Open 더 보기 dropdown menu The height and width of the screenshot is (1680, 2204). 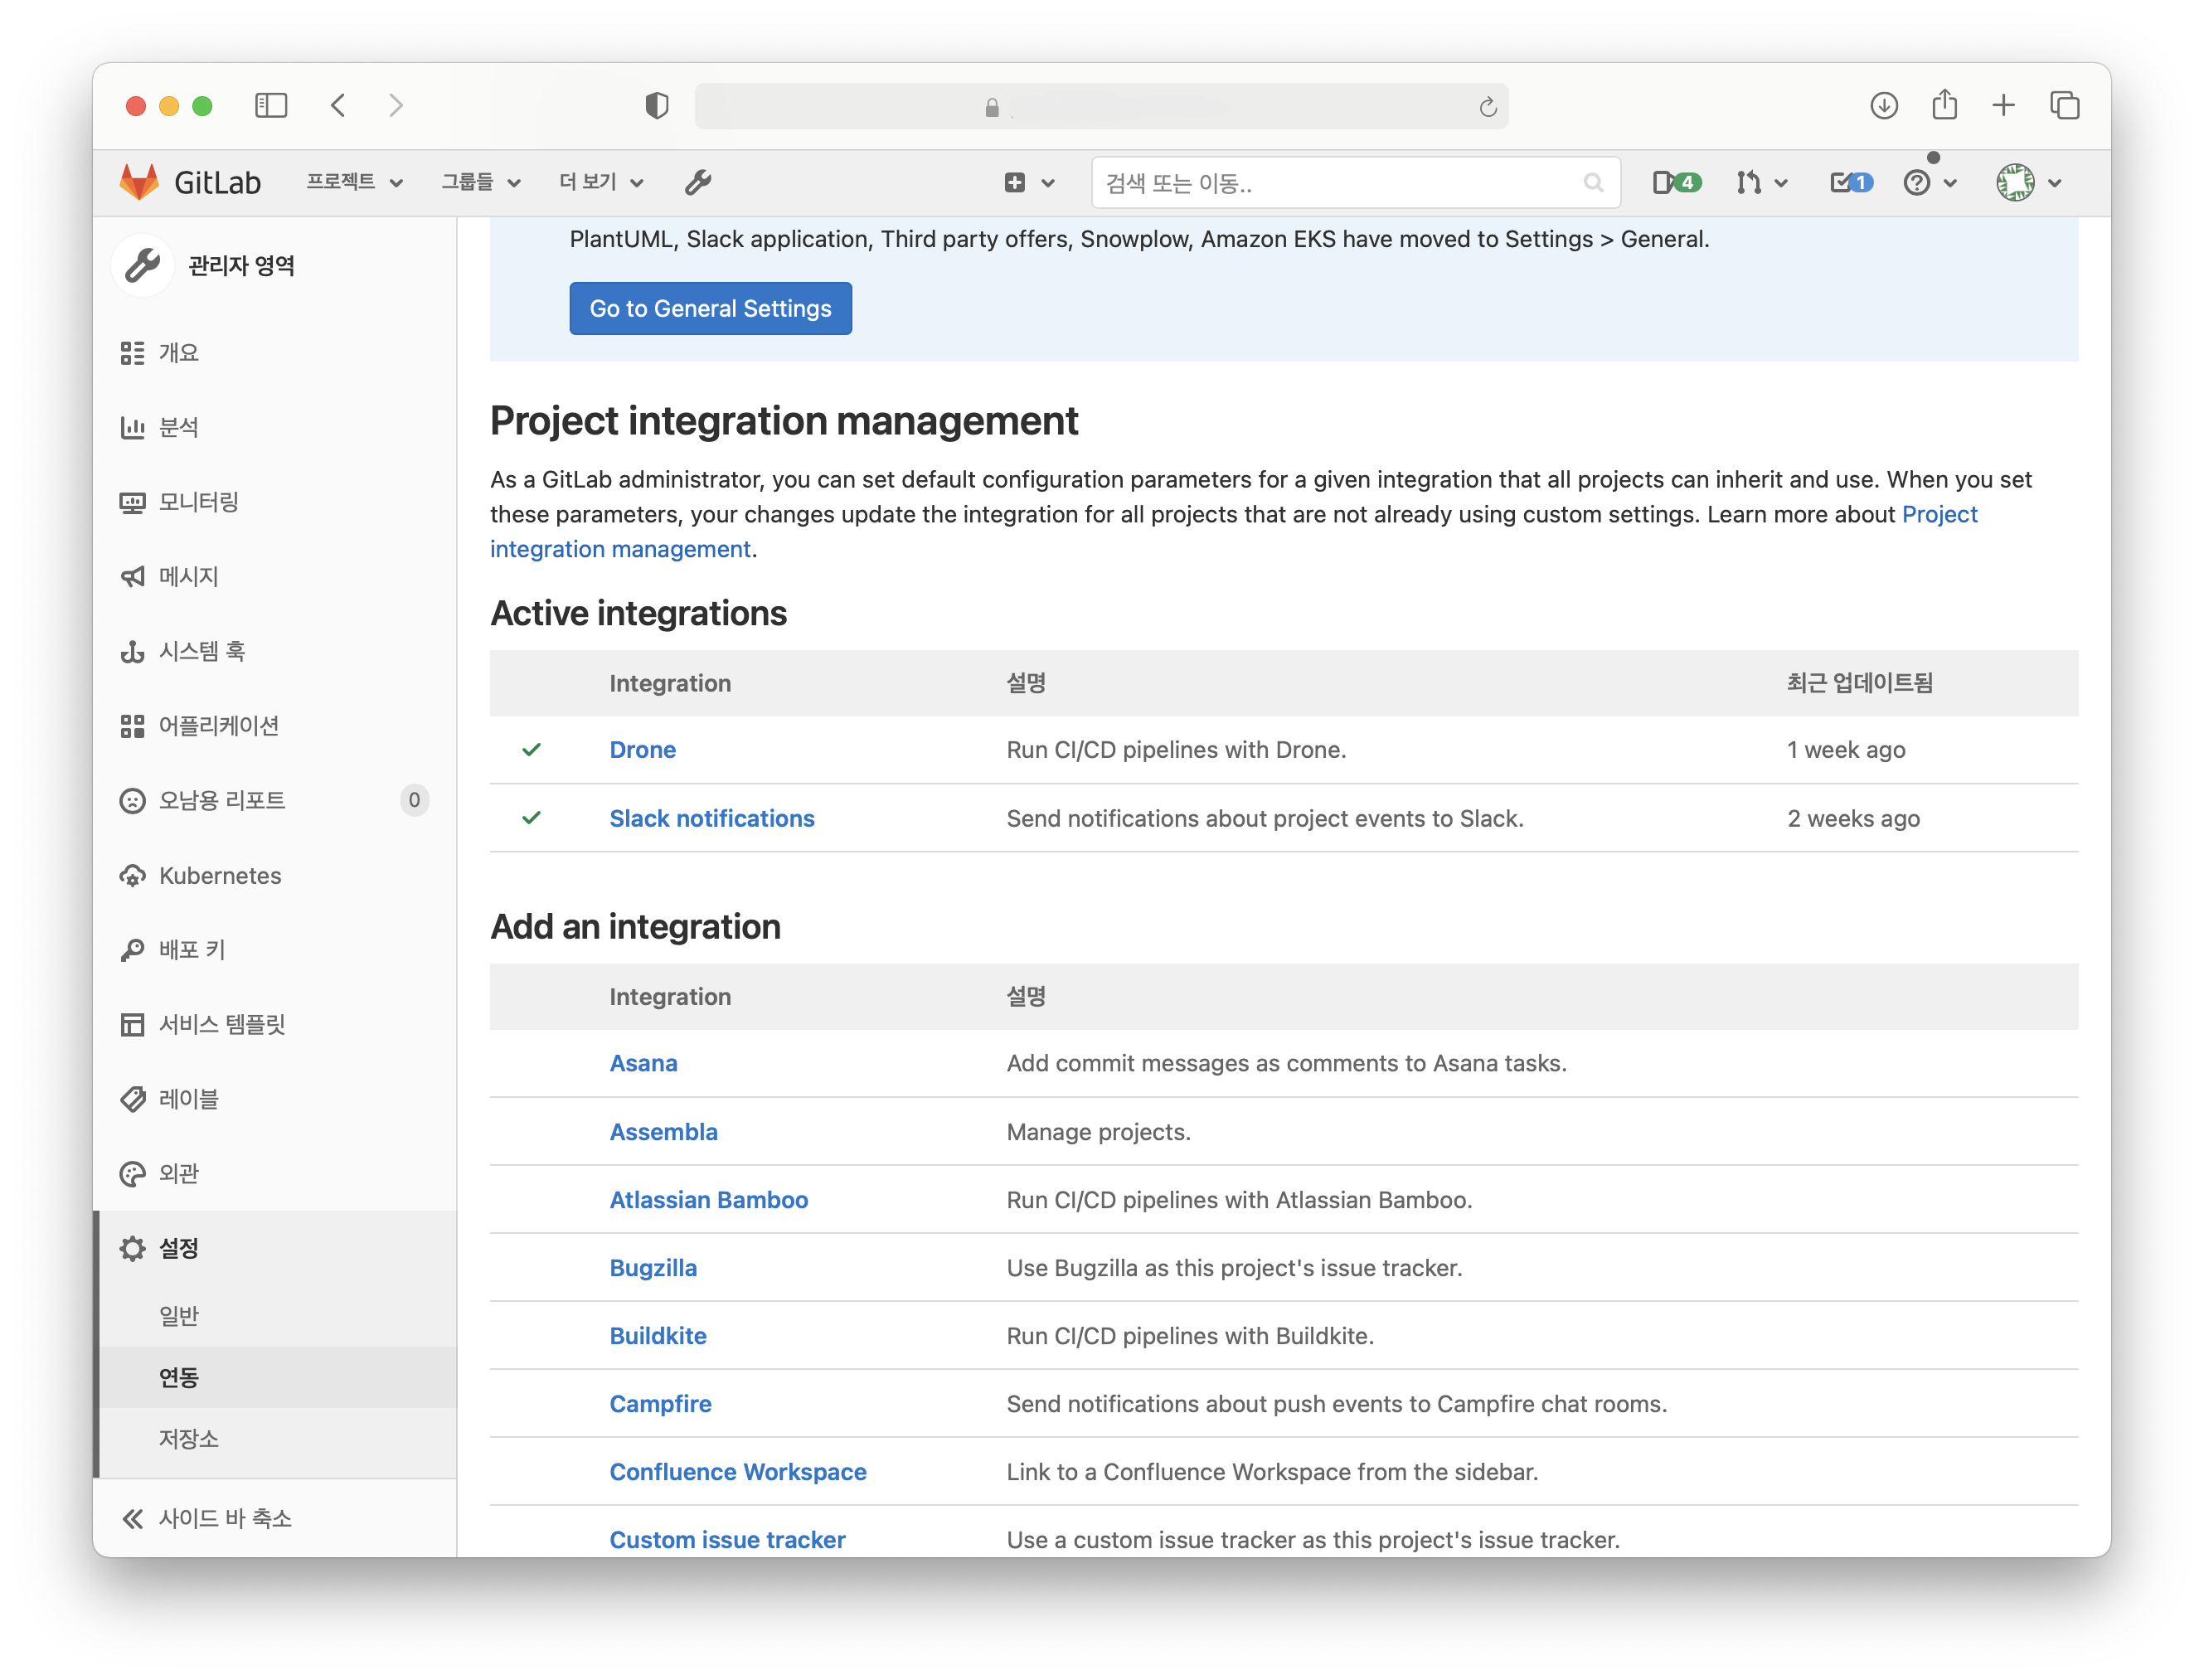pos(598,180)
